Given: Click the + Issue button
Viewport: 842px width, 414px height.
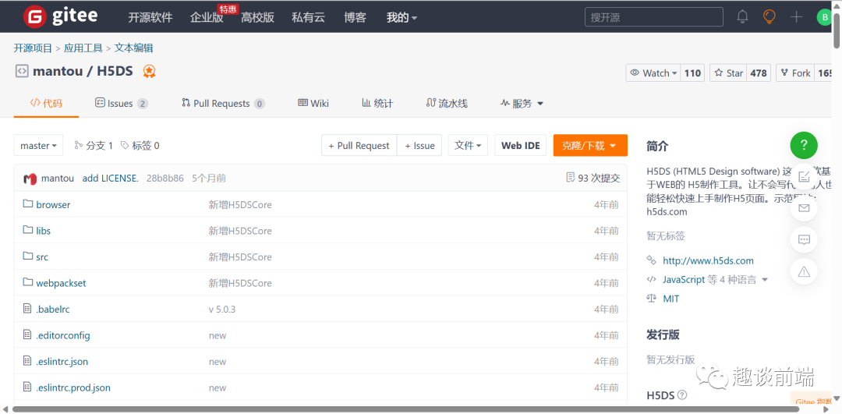Looking at the screenshot, I should coord(419,146).
